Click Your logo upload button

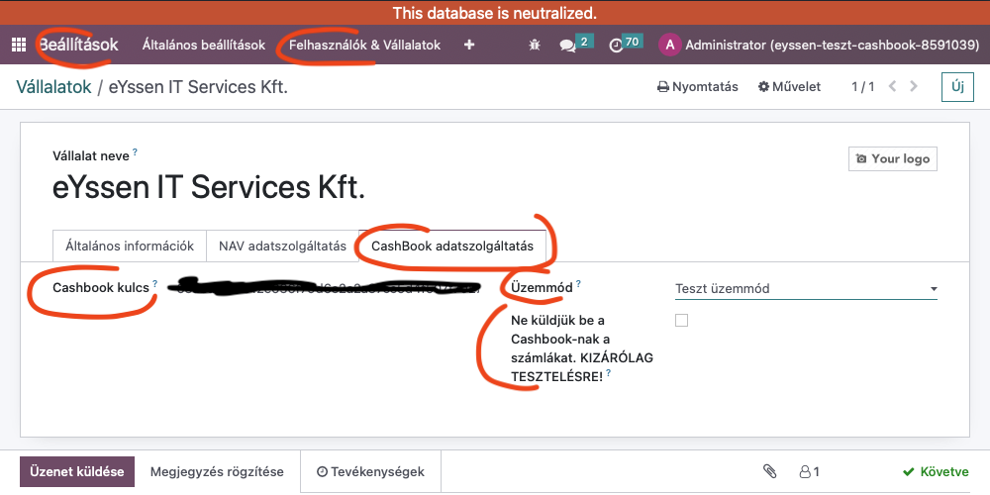tap(893, 158)
